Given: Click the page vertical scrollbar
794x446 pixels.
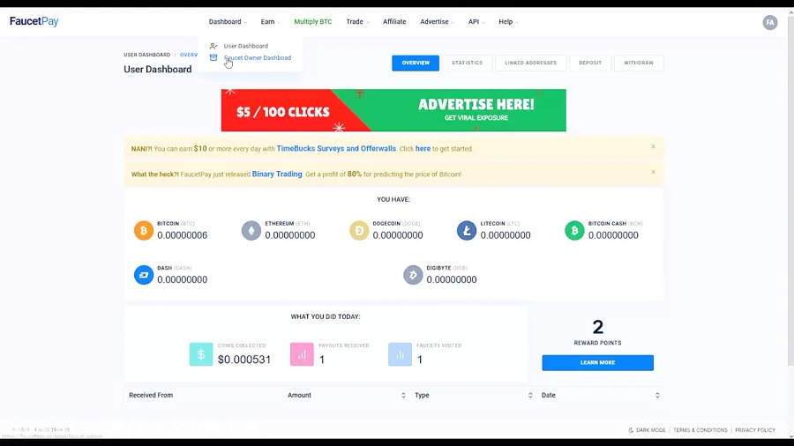Looking at the screenshot, I should pyautogui.click(x=790, y=190).
